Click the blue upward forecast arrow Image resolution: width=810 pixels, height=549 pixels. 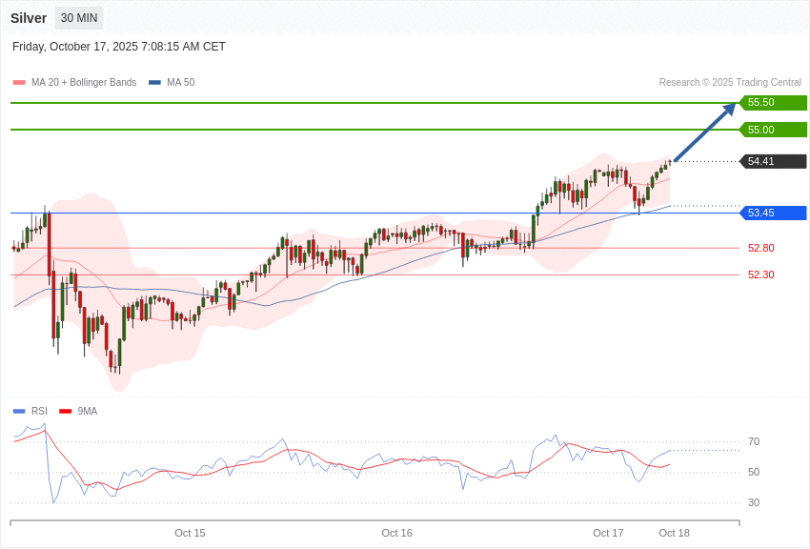click(705, 132)
